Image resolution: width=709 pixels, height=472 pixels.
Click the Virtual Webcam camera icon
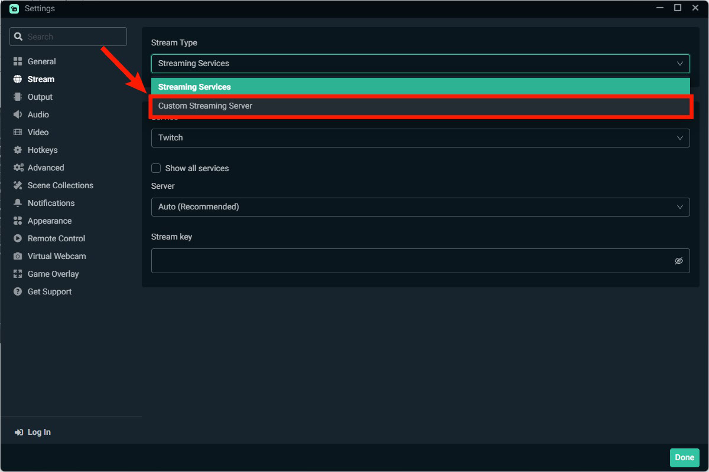pos(17,256)
